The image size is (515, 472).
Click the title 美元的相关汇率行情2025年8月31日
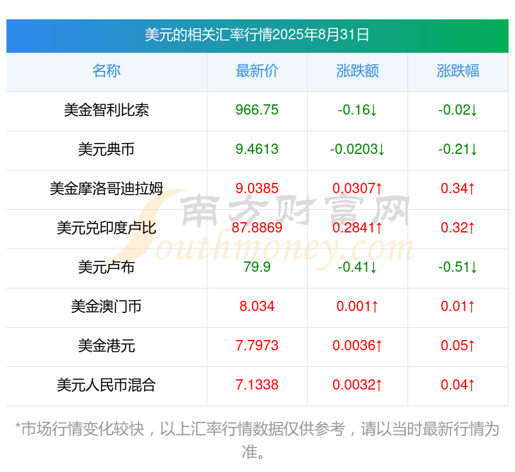257,35
